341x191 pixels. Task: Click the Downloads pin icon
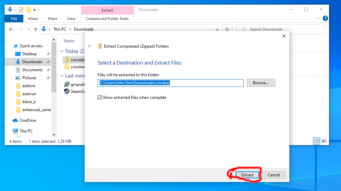tap(48, 62)
